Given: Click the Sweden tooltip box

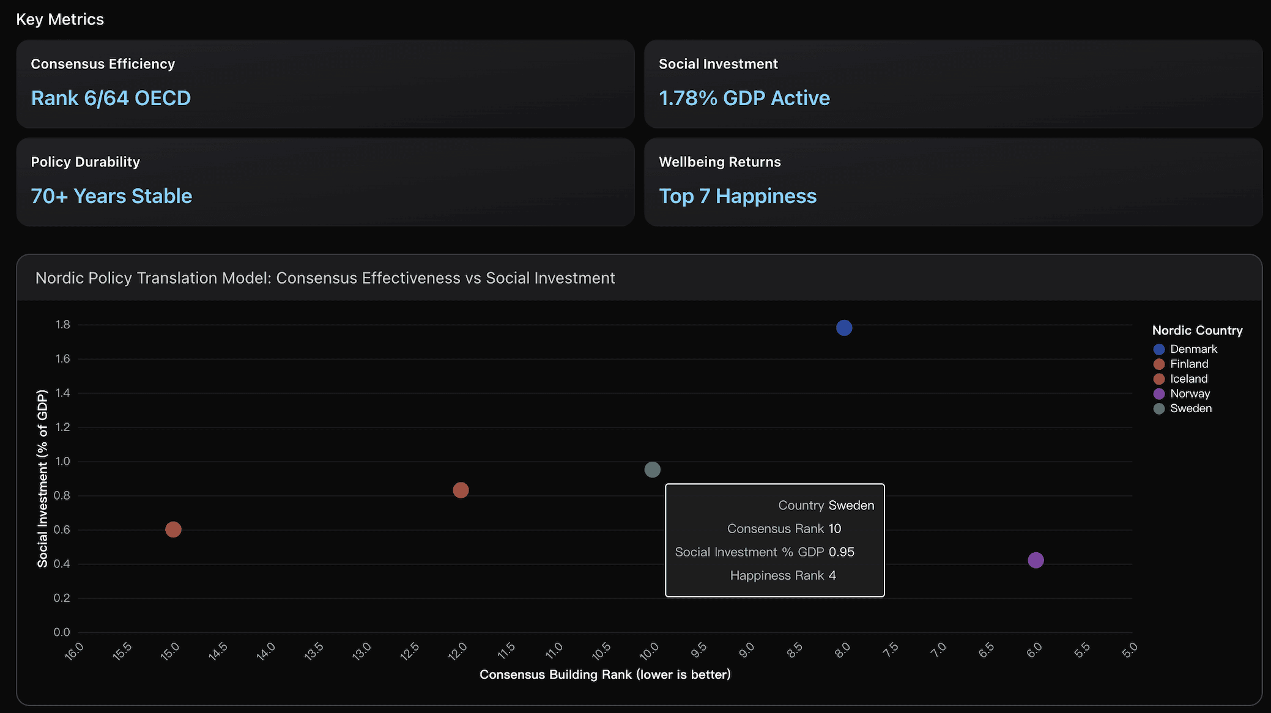Looking at the screenshot, I should pos(774,540).
